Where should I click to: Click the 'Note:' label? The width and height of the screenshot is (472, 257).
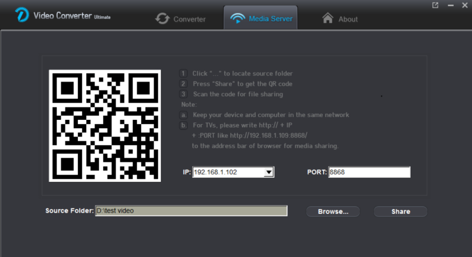click(x=189, y=105)
